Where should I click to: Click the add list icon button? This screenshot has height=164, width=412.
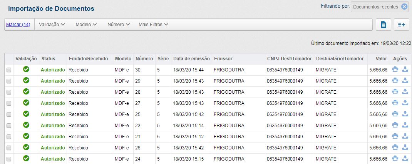click(x=401, y=25)
